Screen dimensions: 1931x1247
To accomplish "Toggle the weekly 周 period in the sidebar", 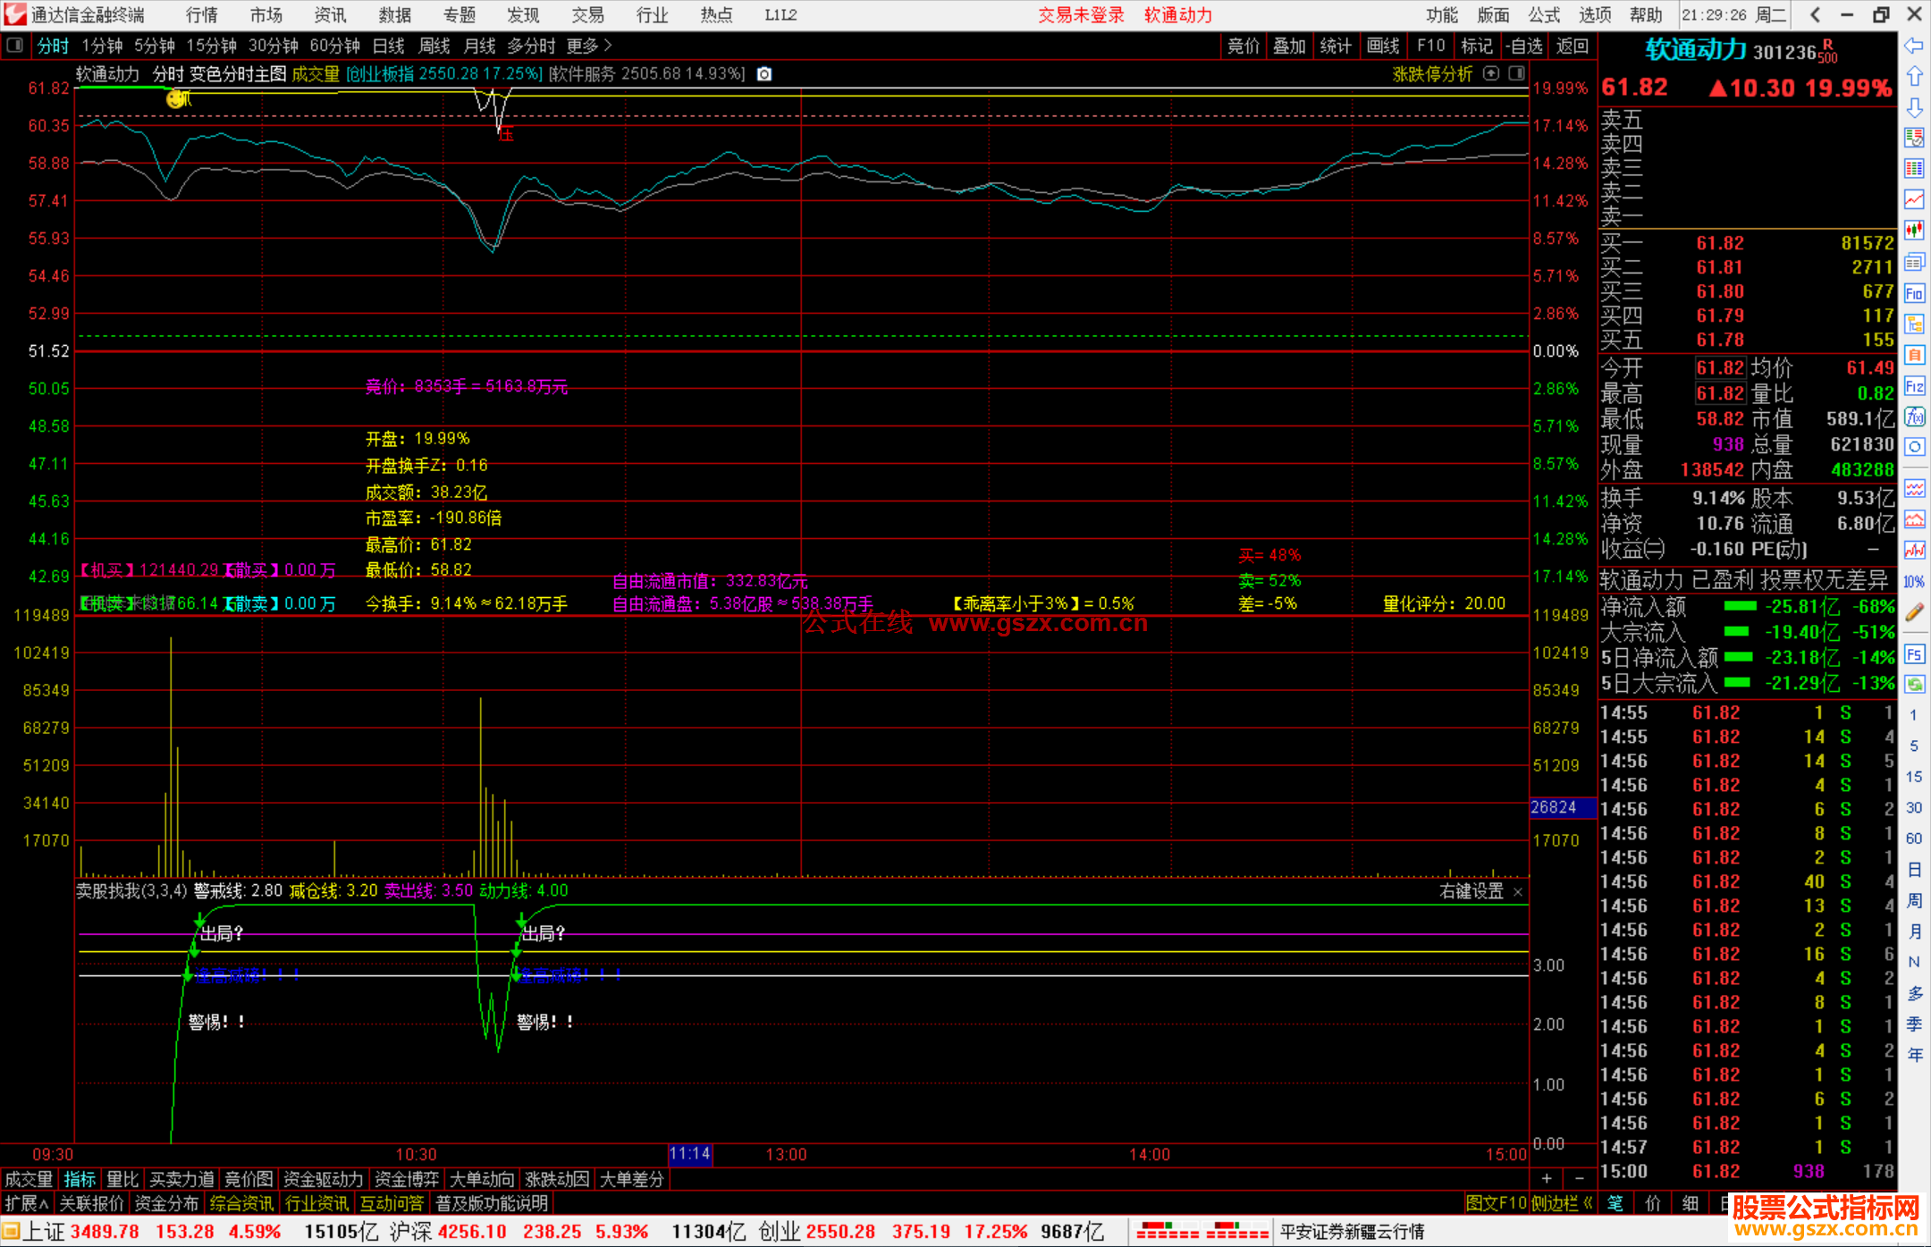I will pyautogui.click(x=1914, y=901).
